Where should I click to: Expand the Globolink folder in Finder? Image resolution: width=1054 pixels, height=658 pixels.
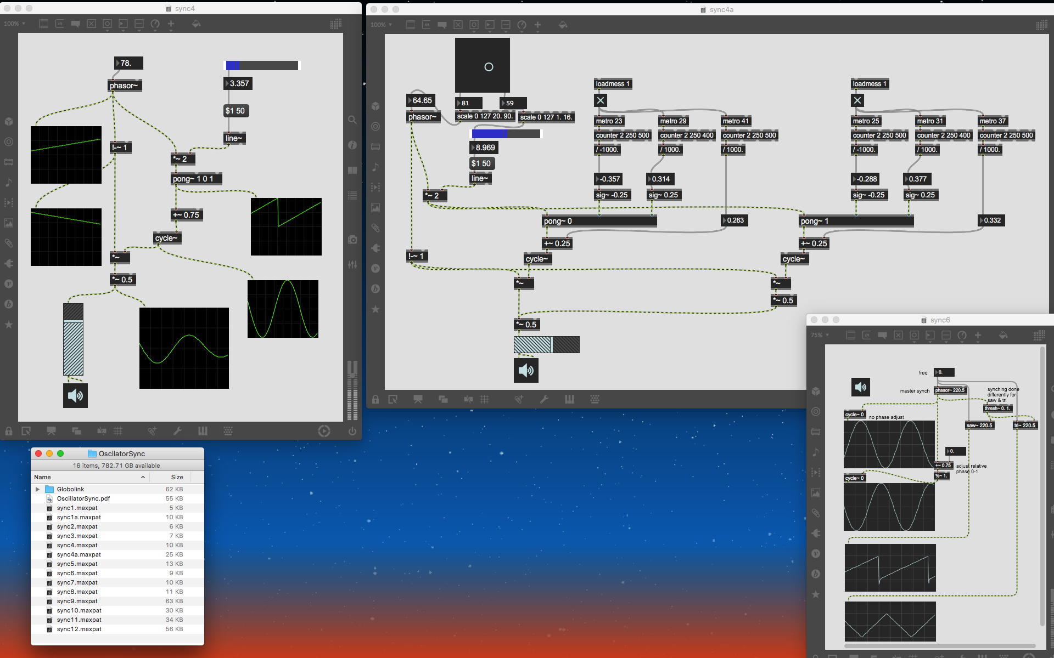point(37,489)
